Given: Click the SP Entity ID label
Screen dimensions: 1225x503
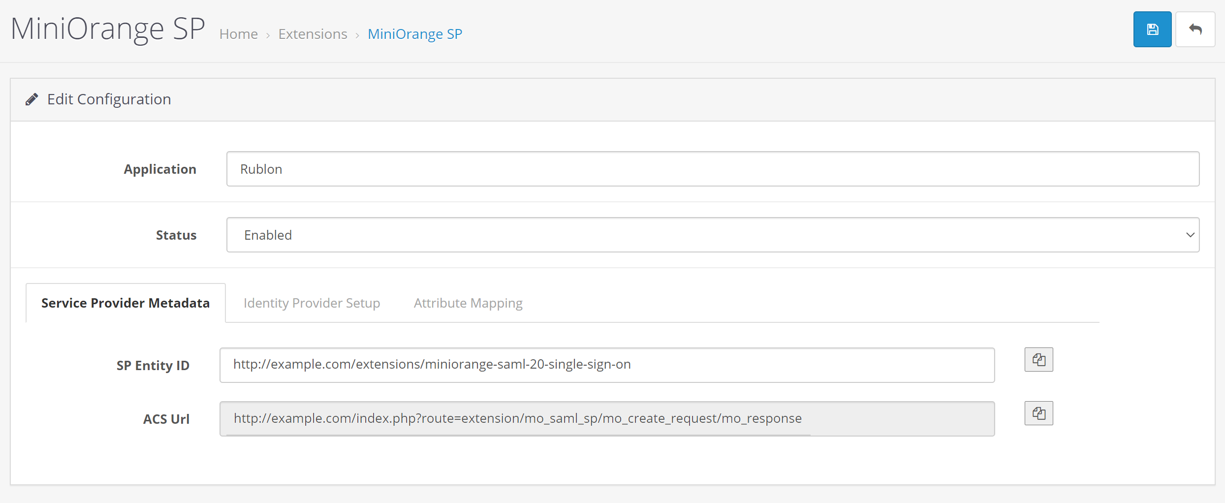Looking at the screenshot, I should pos(153,366).
